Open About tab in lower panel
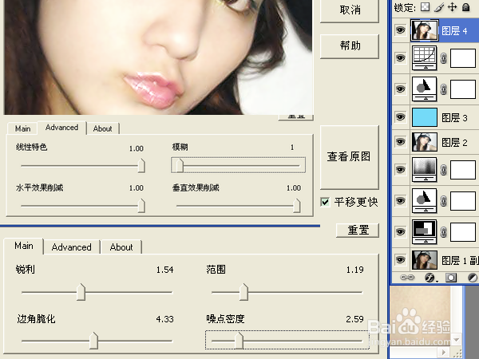This screenshot has width=479, height=359. (121, 247)
